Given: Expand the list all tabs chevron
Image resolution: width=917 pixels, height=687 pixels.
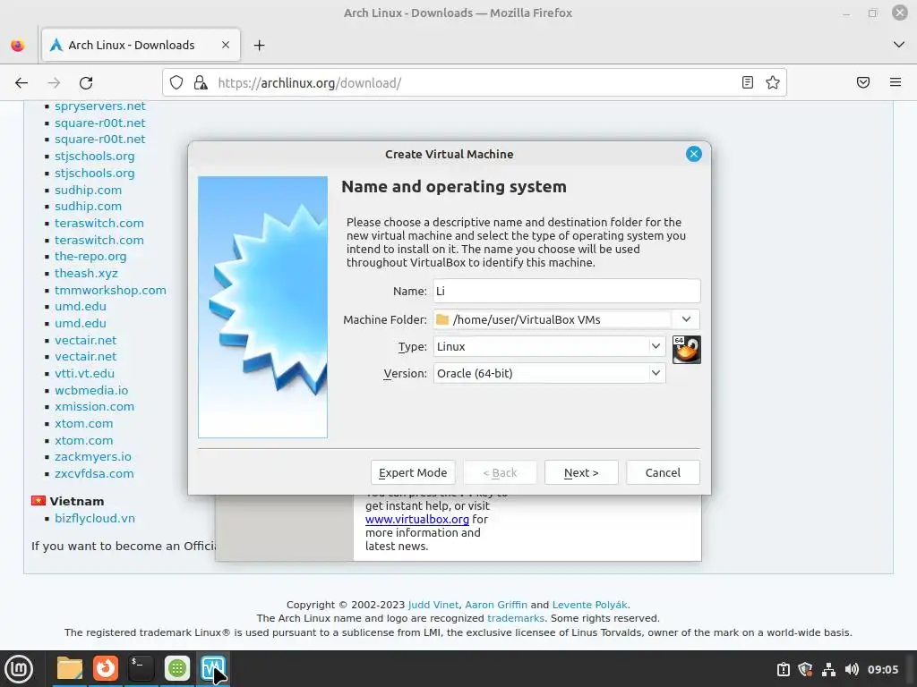Looking at the screenshot, I should (899, 45).
